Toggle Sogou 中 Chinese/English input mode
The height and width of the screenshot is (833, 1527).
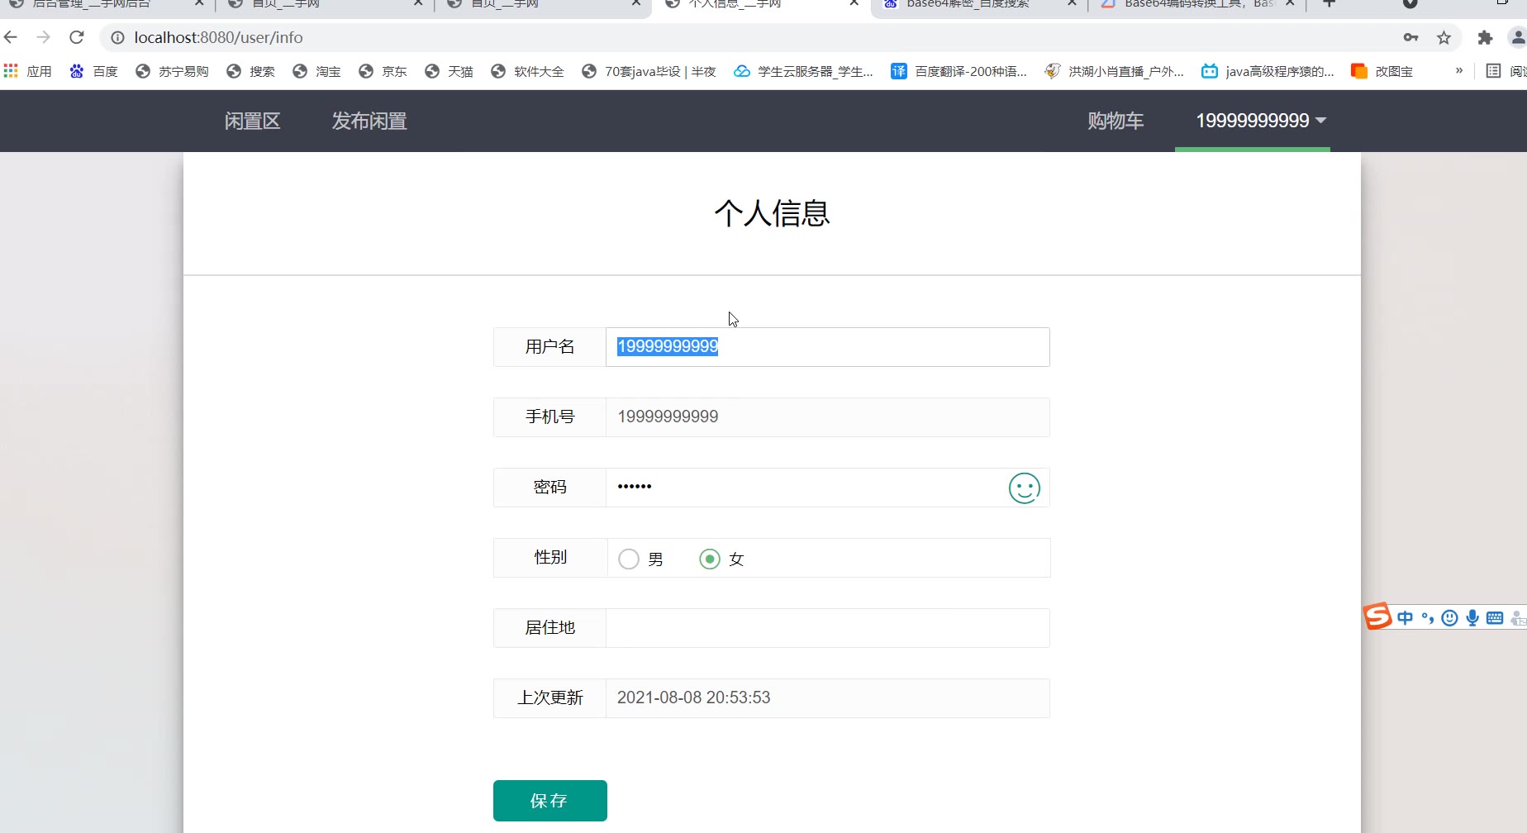point(1405,618)
